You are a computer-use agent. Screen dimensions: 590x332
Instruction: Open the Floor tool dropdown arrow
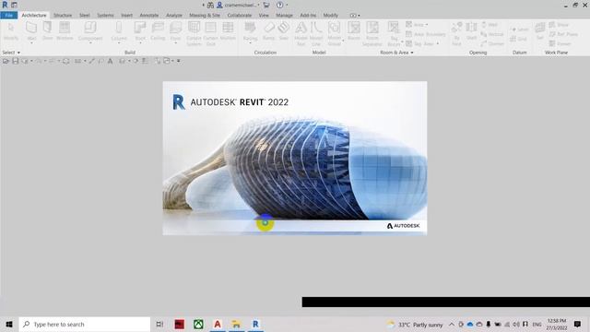[x=176, y=43]
